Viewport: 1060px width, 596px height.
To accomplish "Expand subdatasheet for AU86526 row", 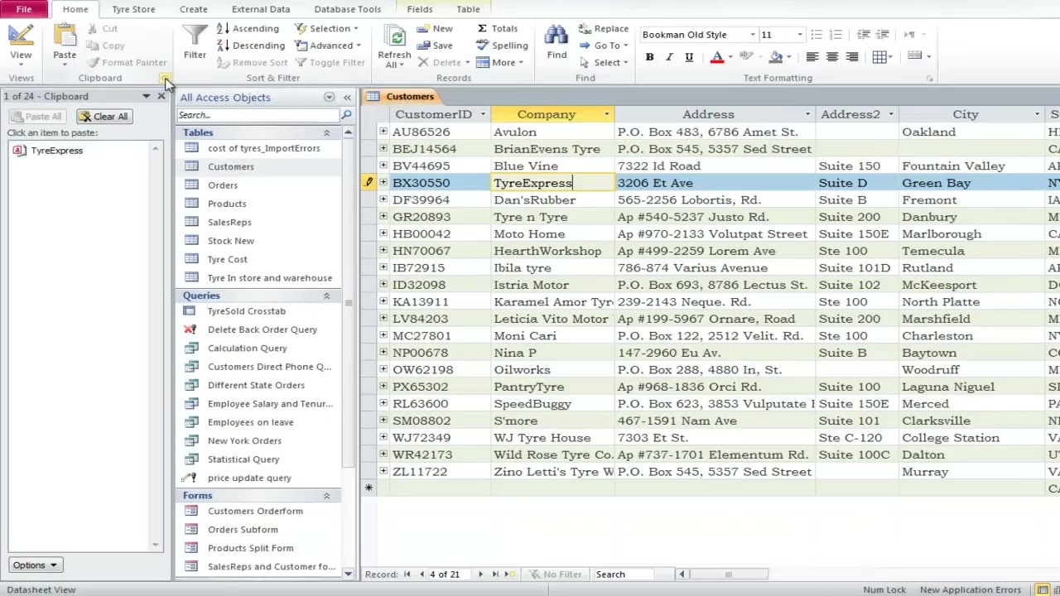I will pos(383,132).
